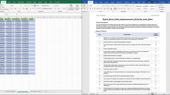
Task: Expand the Word Styles gallery
Action: [157, 9]
